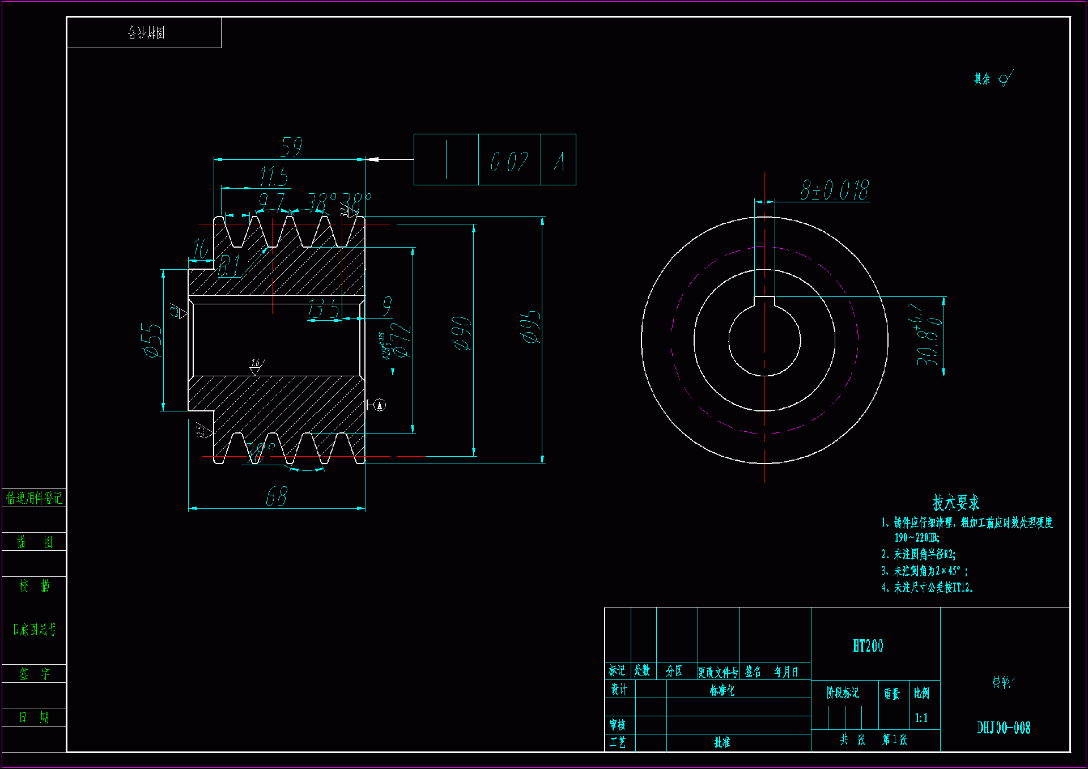
Task: Click the Φ95 diameter dimension text
Action: (x=531, y=327)
